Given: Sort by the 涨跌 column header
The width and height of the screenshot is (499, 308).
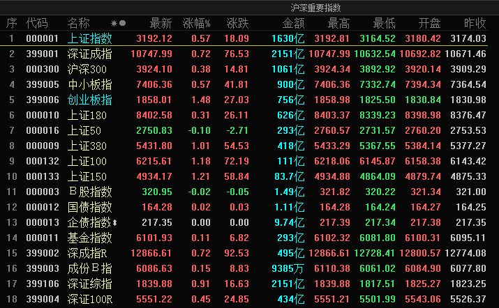Looking at the screenshot, I should coord(237,23).
